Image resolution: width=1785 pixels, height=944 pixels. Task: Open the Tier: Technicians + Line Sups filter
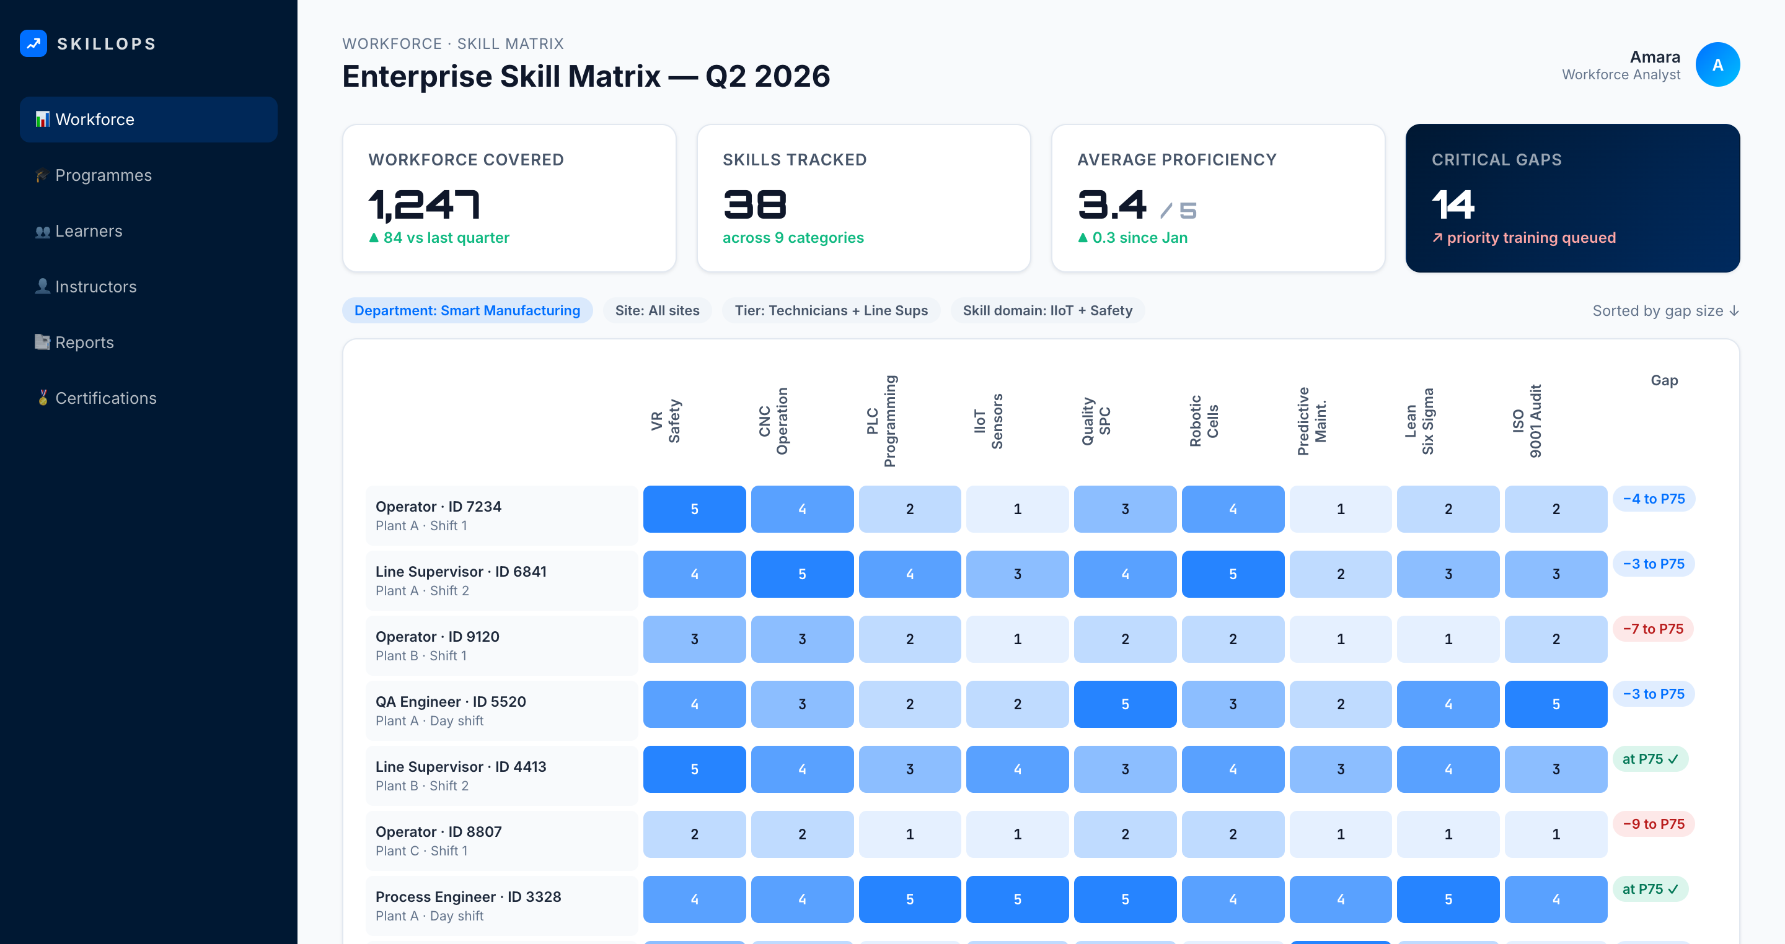[x=831, y=310]
